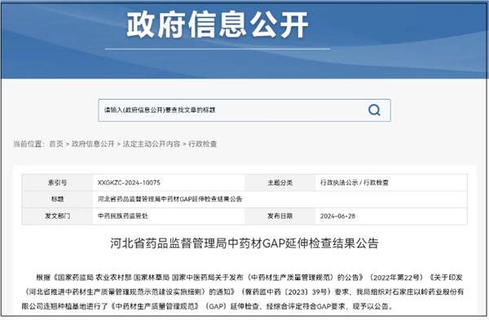Select the 标题 row title text in table
Viewport: 489px width, 320px height.
click(170, 199)
